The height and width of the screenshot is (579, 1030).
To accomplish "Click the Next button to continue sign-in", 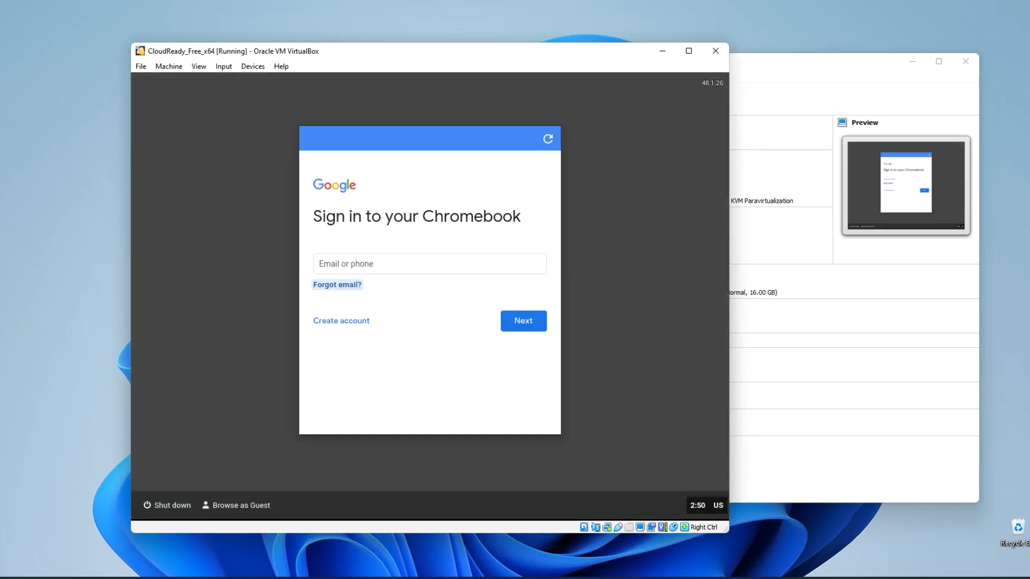I will [523, 321].
